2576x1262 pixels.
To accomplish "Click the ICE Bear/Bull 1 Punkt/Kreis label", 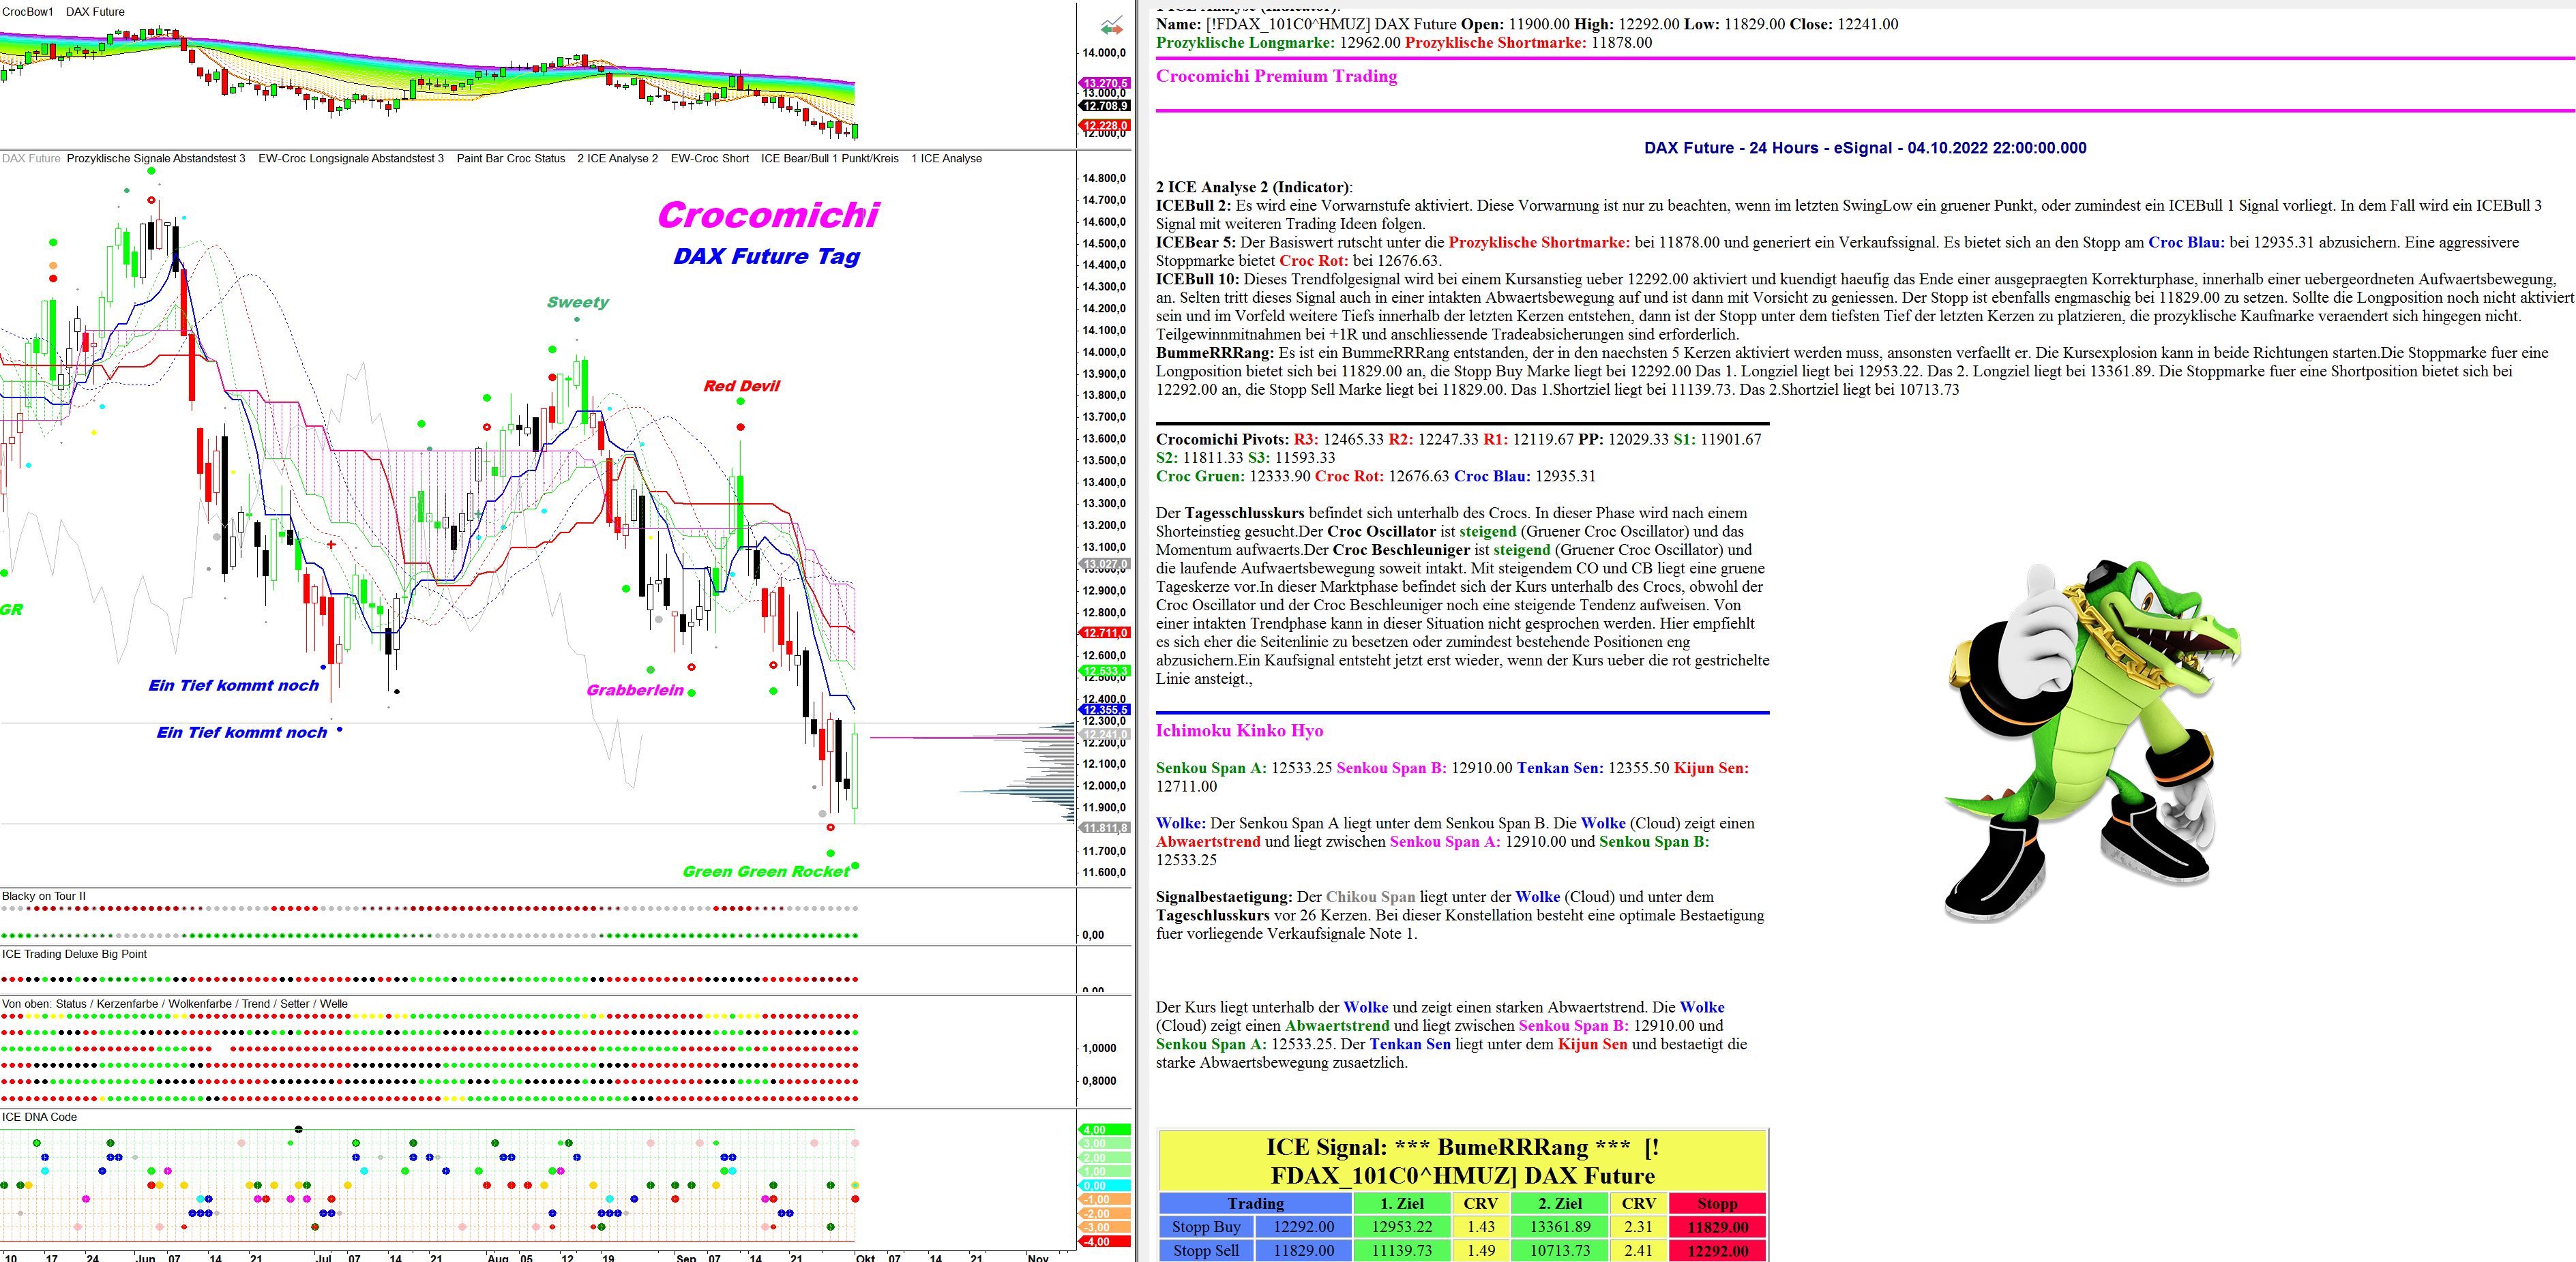I will (x=829, y=158).
